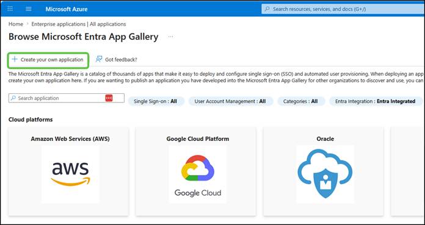Screen dimensions: 425x225
Task: Click the feedback person icon
Action: click(x=99, y=59)
